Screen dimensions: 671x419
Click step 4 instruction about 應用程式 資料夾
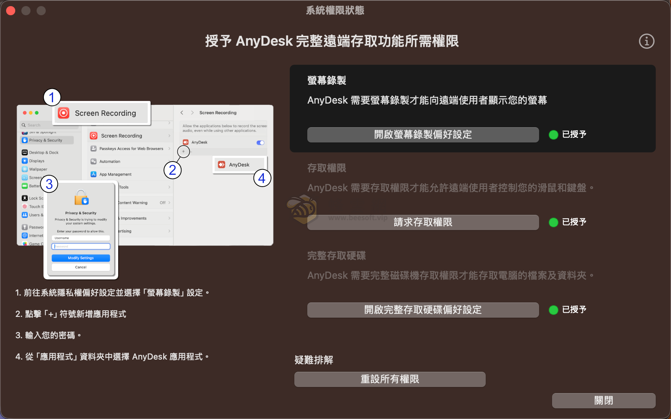coord(112,357)
